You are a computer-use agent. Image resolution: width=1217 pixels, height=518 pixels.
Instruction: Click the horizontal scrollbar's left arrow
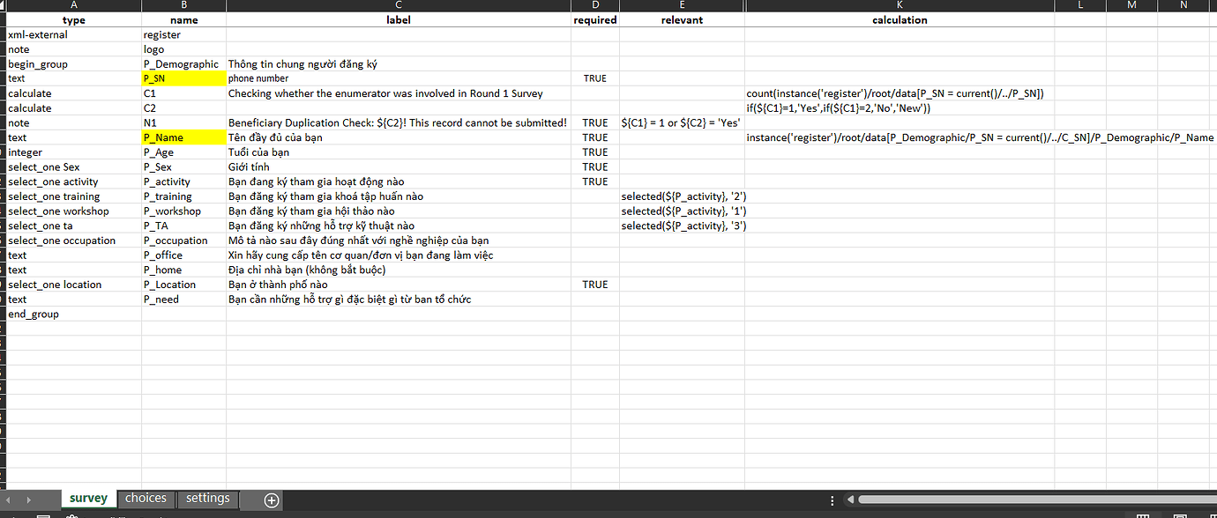[x=849, y=499]
